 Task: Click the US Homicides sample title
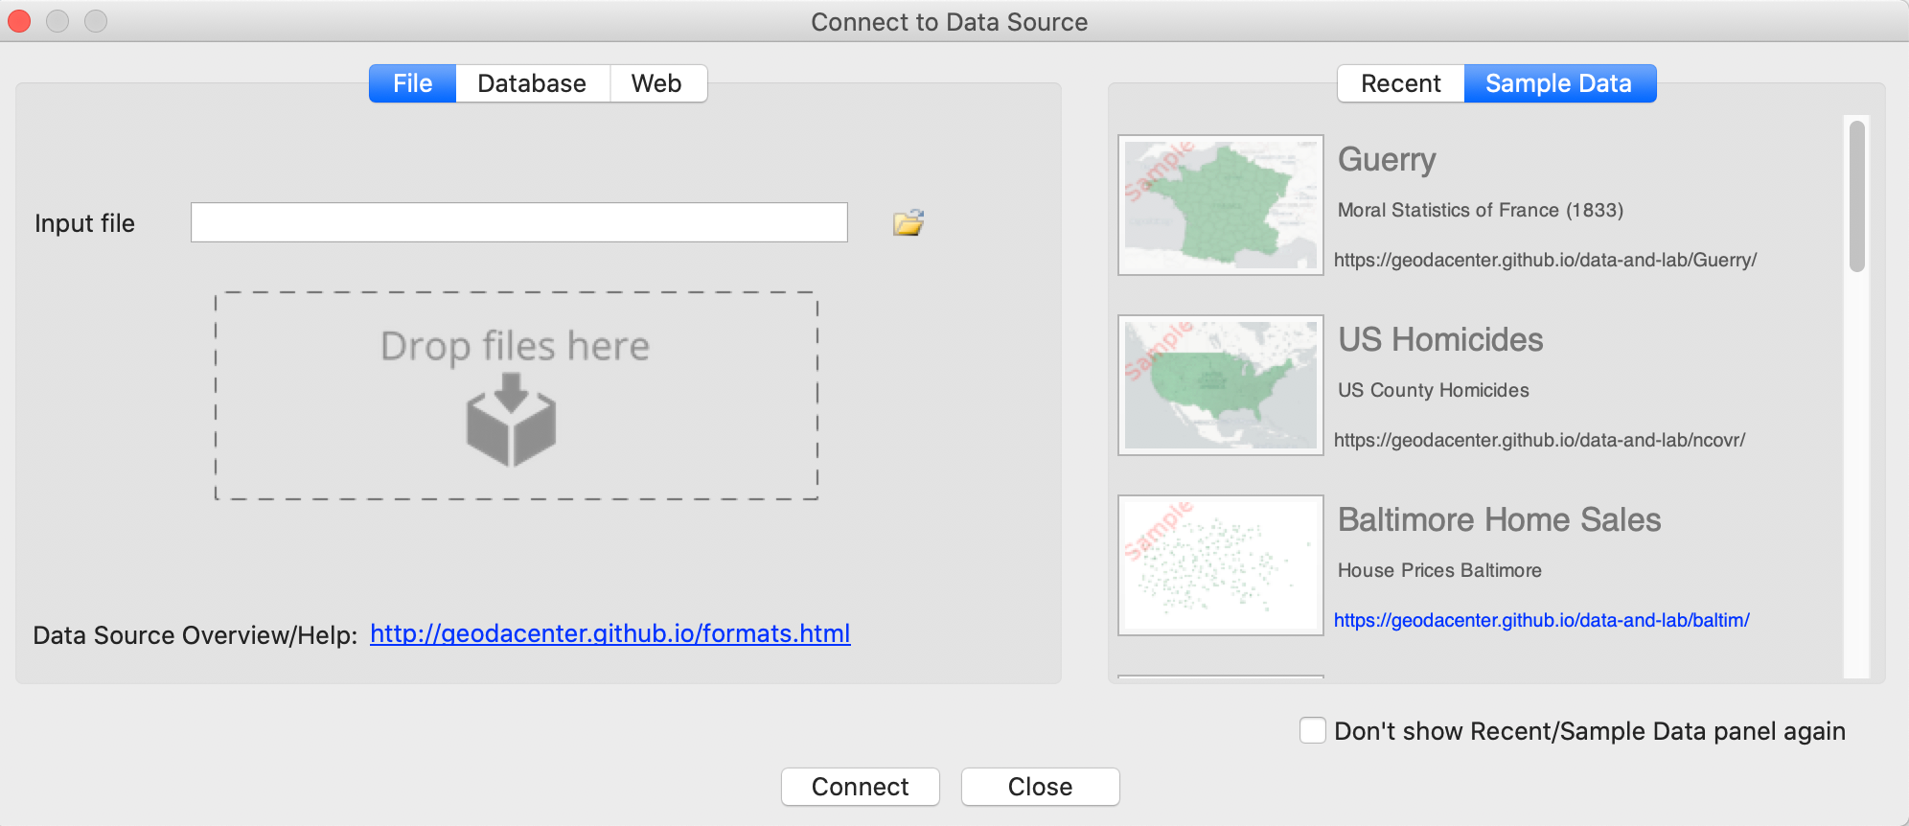[1440, 339]
